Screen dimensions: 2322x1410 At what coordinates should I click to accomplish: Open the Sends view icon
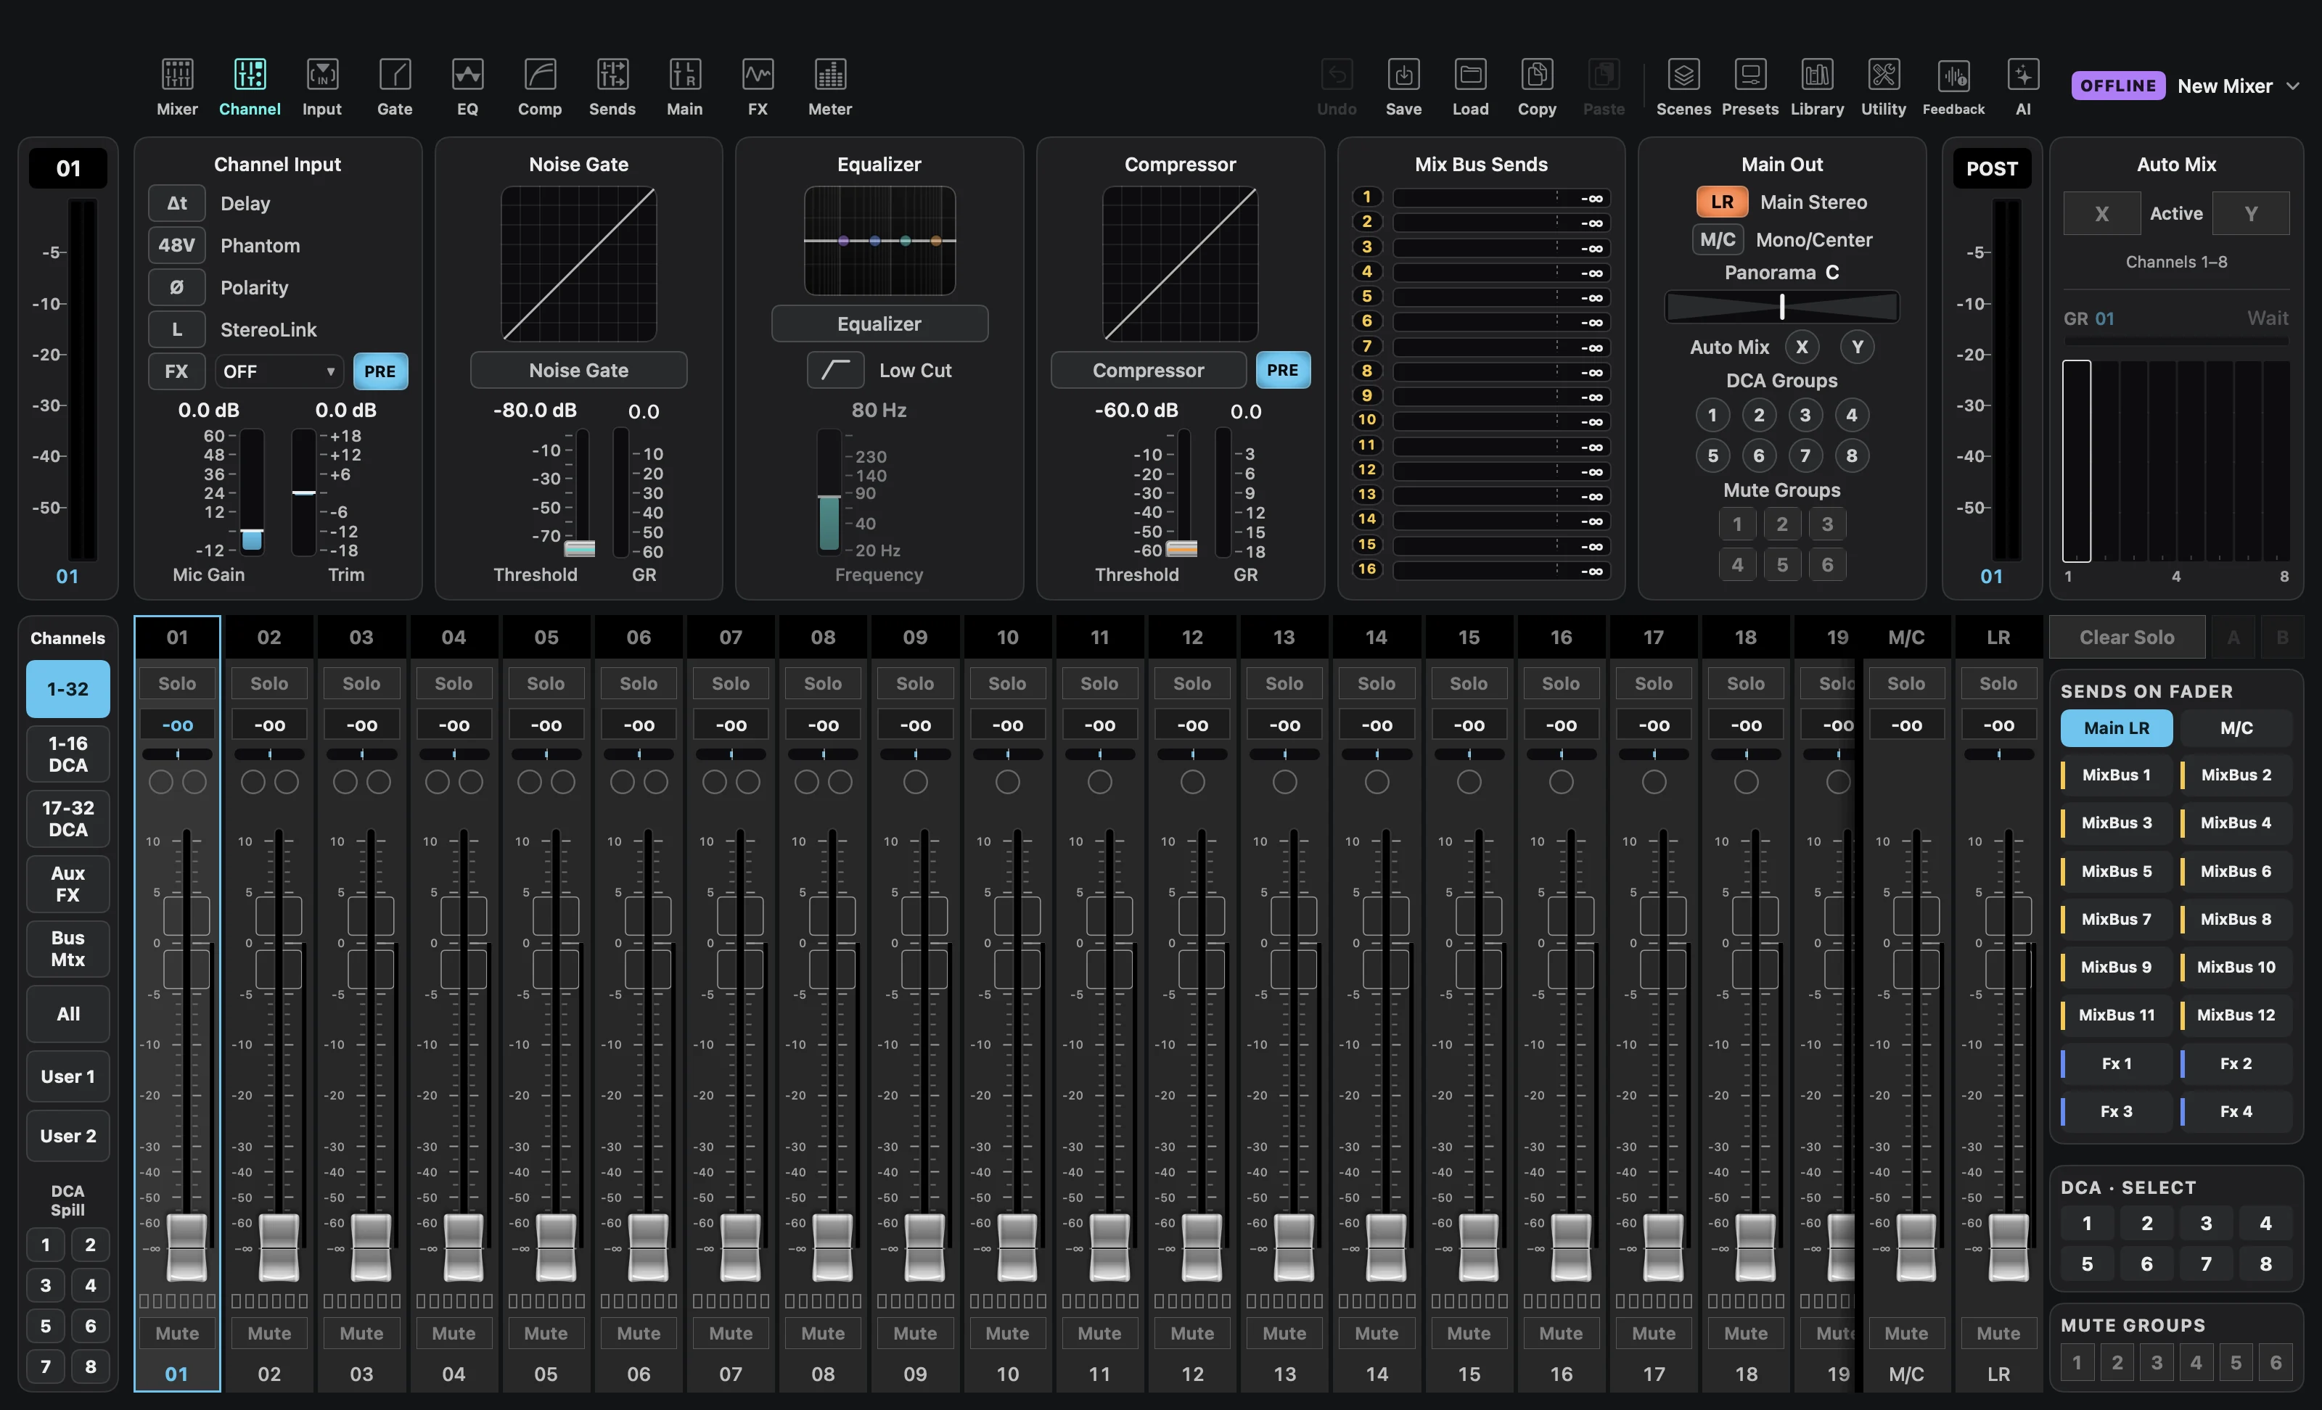612,75
